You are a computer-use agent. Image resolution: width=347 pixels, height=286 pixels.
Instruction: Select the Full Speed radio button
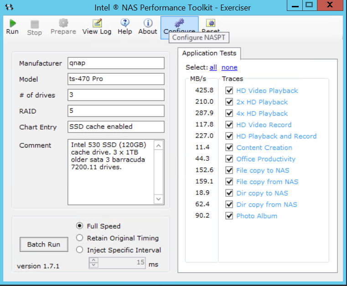[x=79, y=226]
